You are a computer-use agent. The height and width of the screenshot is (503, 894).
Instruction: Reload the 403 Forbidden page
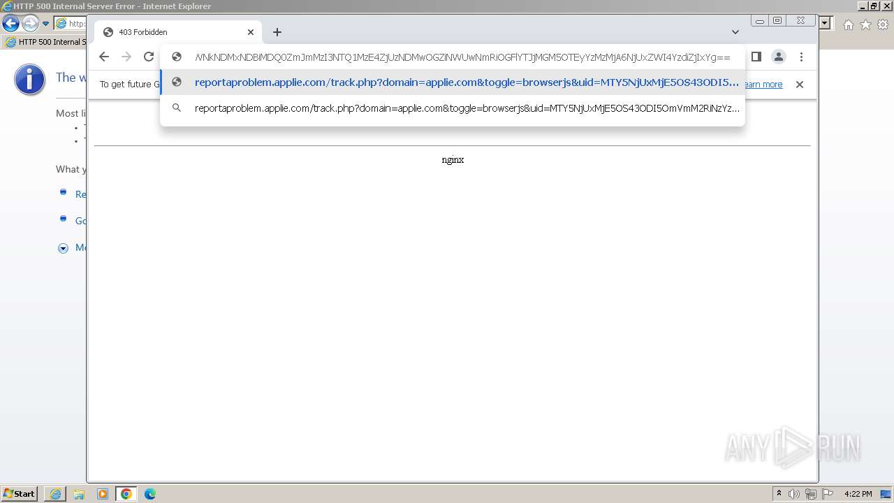tap(149, 57)
